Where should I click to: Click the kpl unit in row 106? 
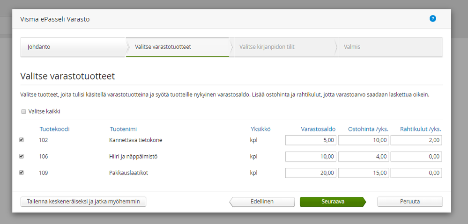point(254,156)
